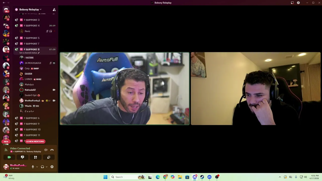Disconnect from voice with hang-up icon
The height and width of the screenshot is (181, 322).
tap(52, 150)
